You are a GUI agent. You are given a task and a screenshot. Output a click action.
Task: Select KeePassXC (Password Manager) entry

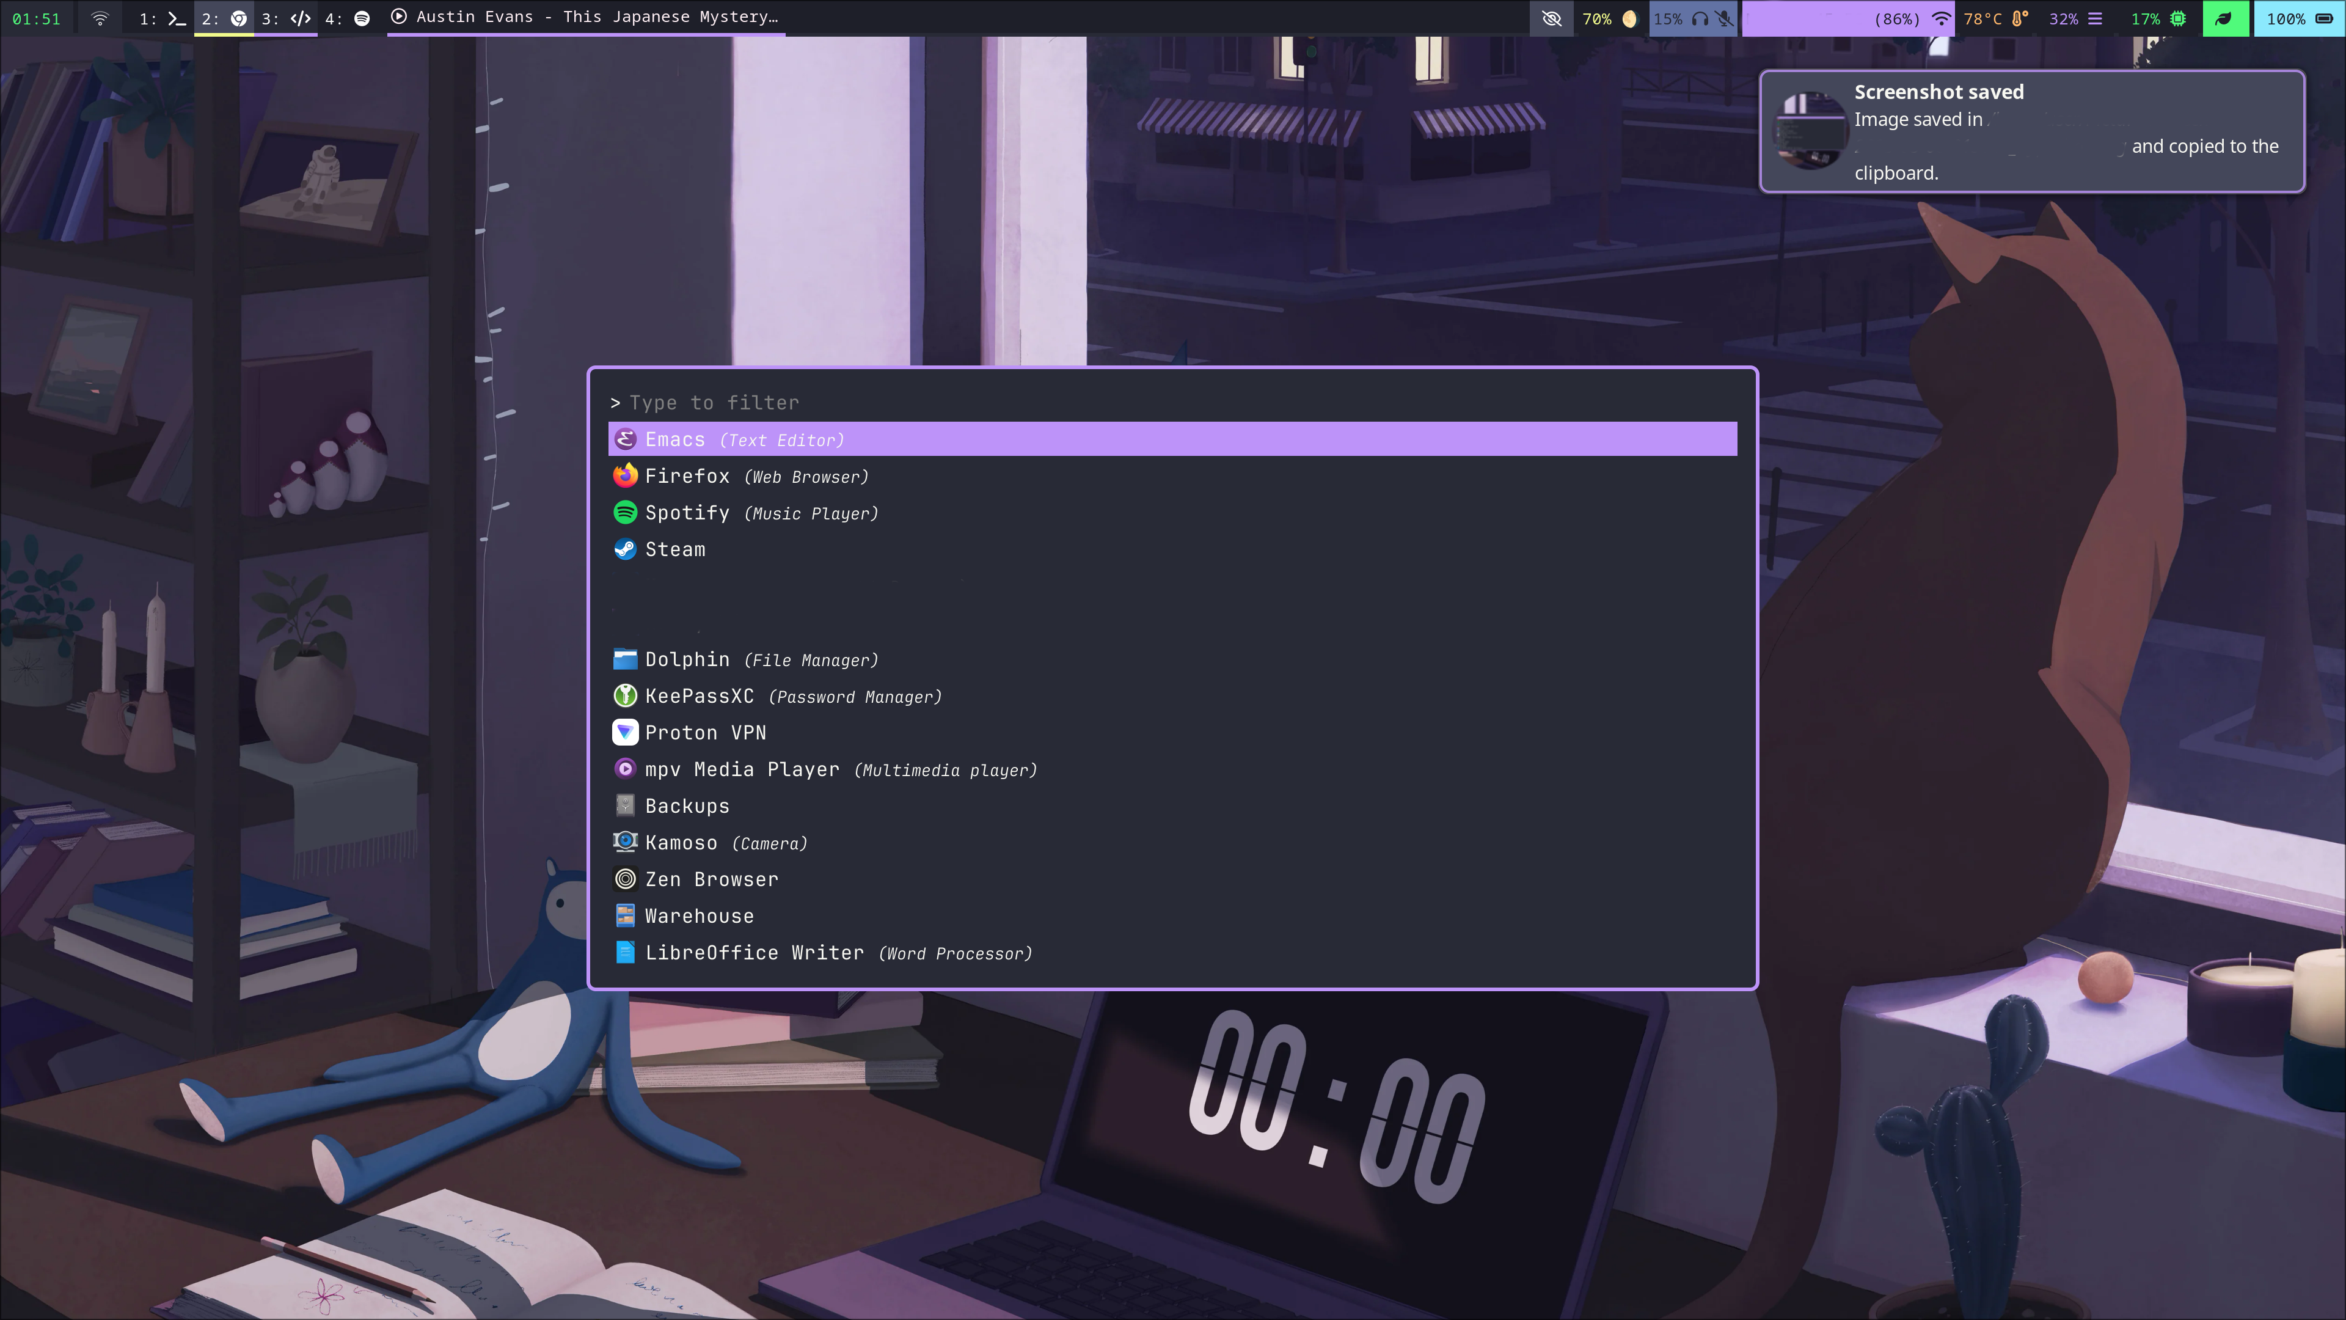1172,695
